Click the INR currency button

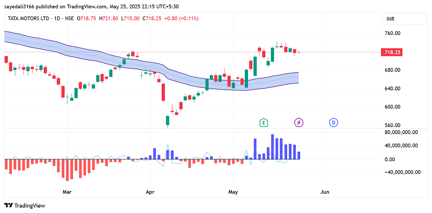click(404, 19)
